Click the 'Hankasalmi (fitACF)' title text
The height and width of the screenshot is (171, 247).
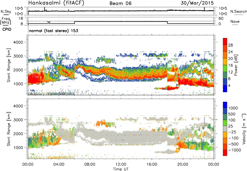tap(56, 3)
